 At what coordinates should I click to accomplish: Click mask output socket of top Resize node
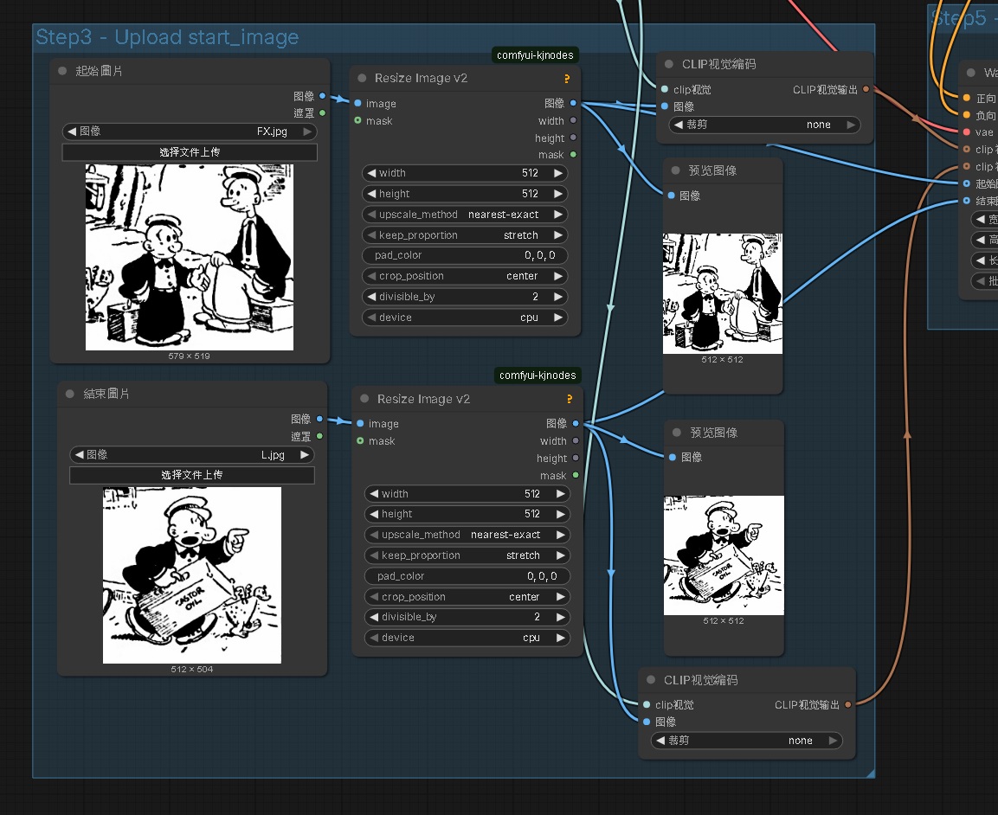click(x=574, y=155)
